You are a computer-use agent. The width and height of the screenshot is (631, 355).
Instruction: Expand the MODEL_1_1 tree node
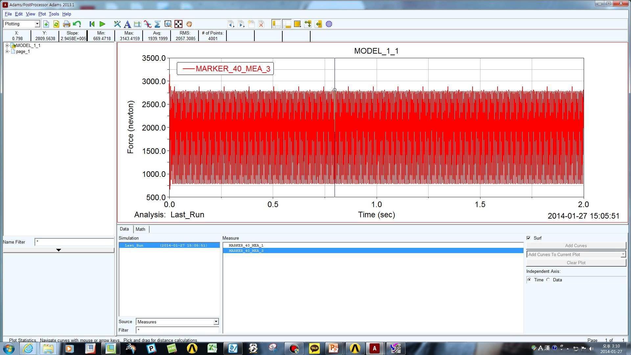[7, 45]
